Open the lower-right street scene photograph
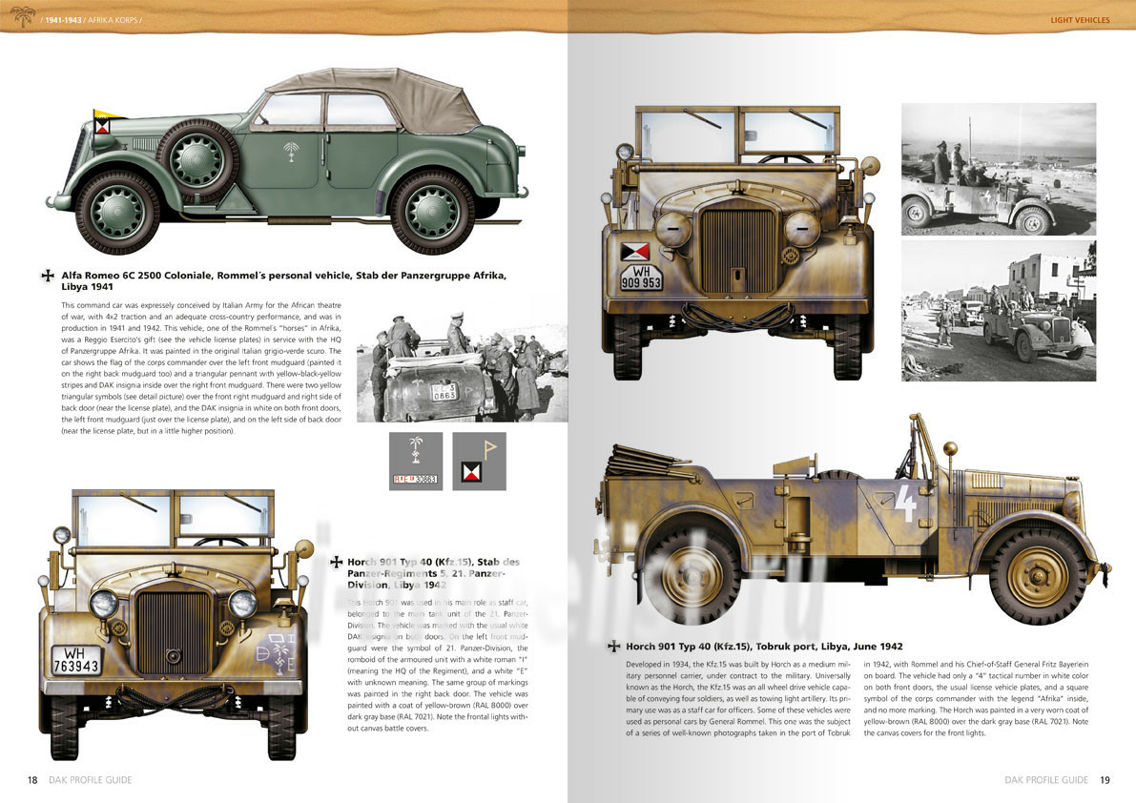The width and height of the screenshot is (1136, 803). coord(998,311)
